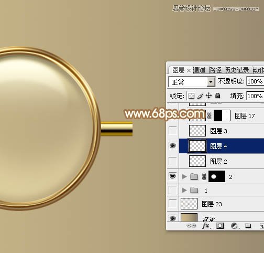Click the lock image pixels brush icon
This screenshot has height=253, width=264.
coord(200,96)
